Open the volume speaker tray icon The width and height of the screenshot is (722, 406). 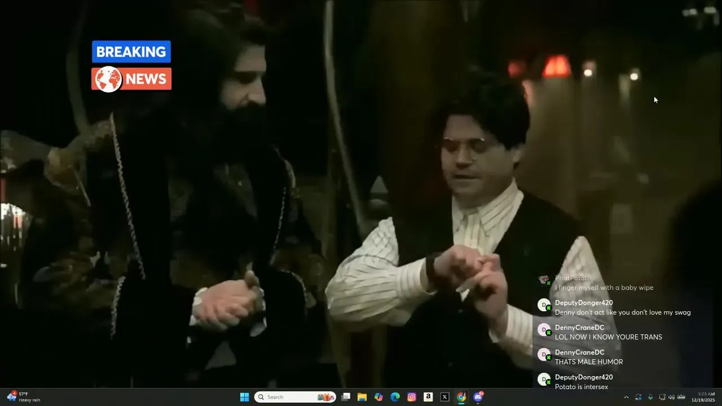[671, 397]
